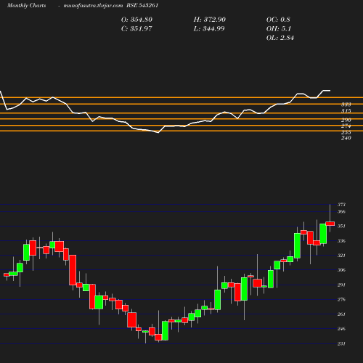The width and height of the screenshot is (363, 363).
Task: Click the 'OH: 5.1' reading
Action: coord(279,28)
